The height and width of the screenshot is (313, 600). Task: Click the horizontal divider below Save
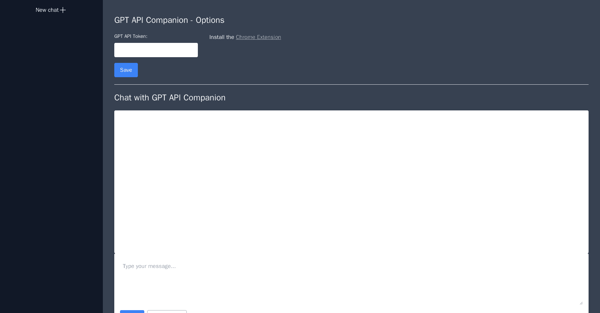click(x=351, y=84)
